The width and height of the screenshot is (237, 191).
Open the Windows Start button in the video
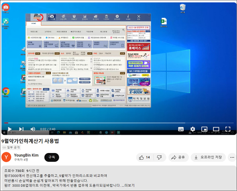click(4, 132)
